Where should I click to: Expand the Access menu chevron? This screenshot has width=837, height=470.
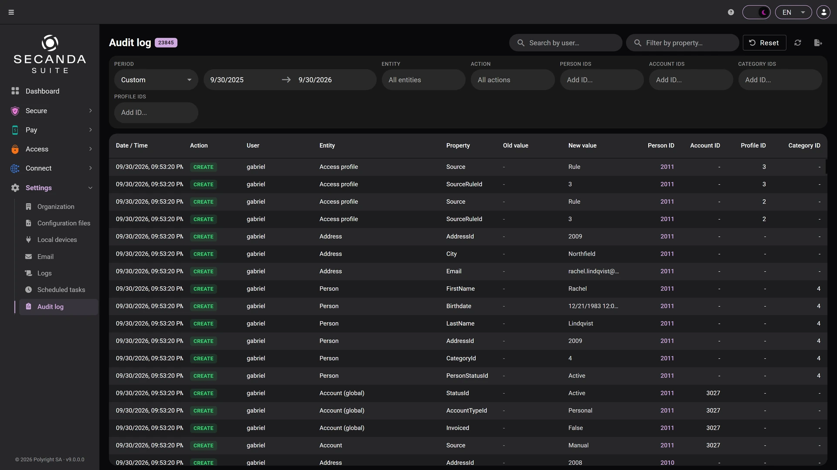90,149
